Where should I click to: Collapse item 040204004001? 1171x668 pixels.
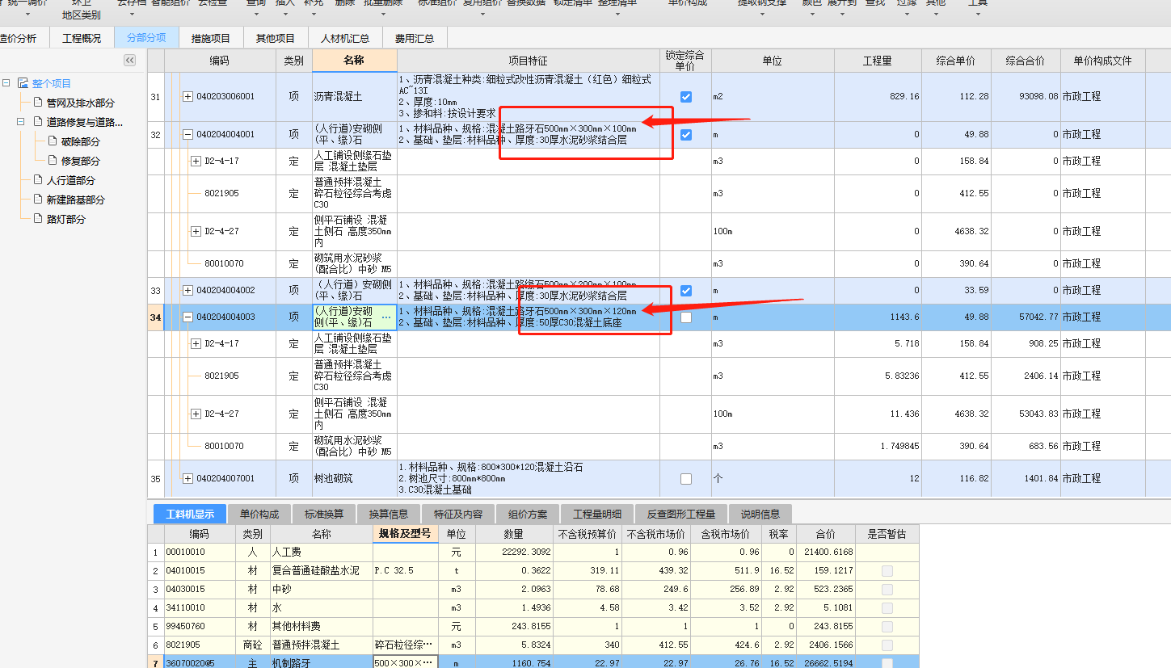click(188, 135)
